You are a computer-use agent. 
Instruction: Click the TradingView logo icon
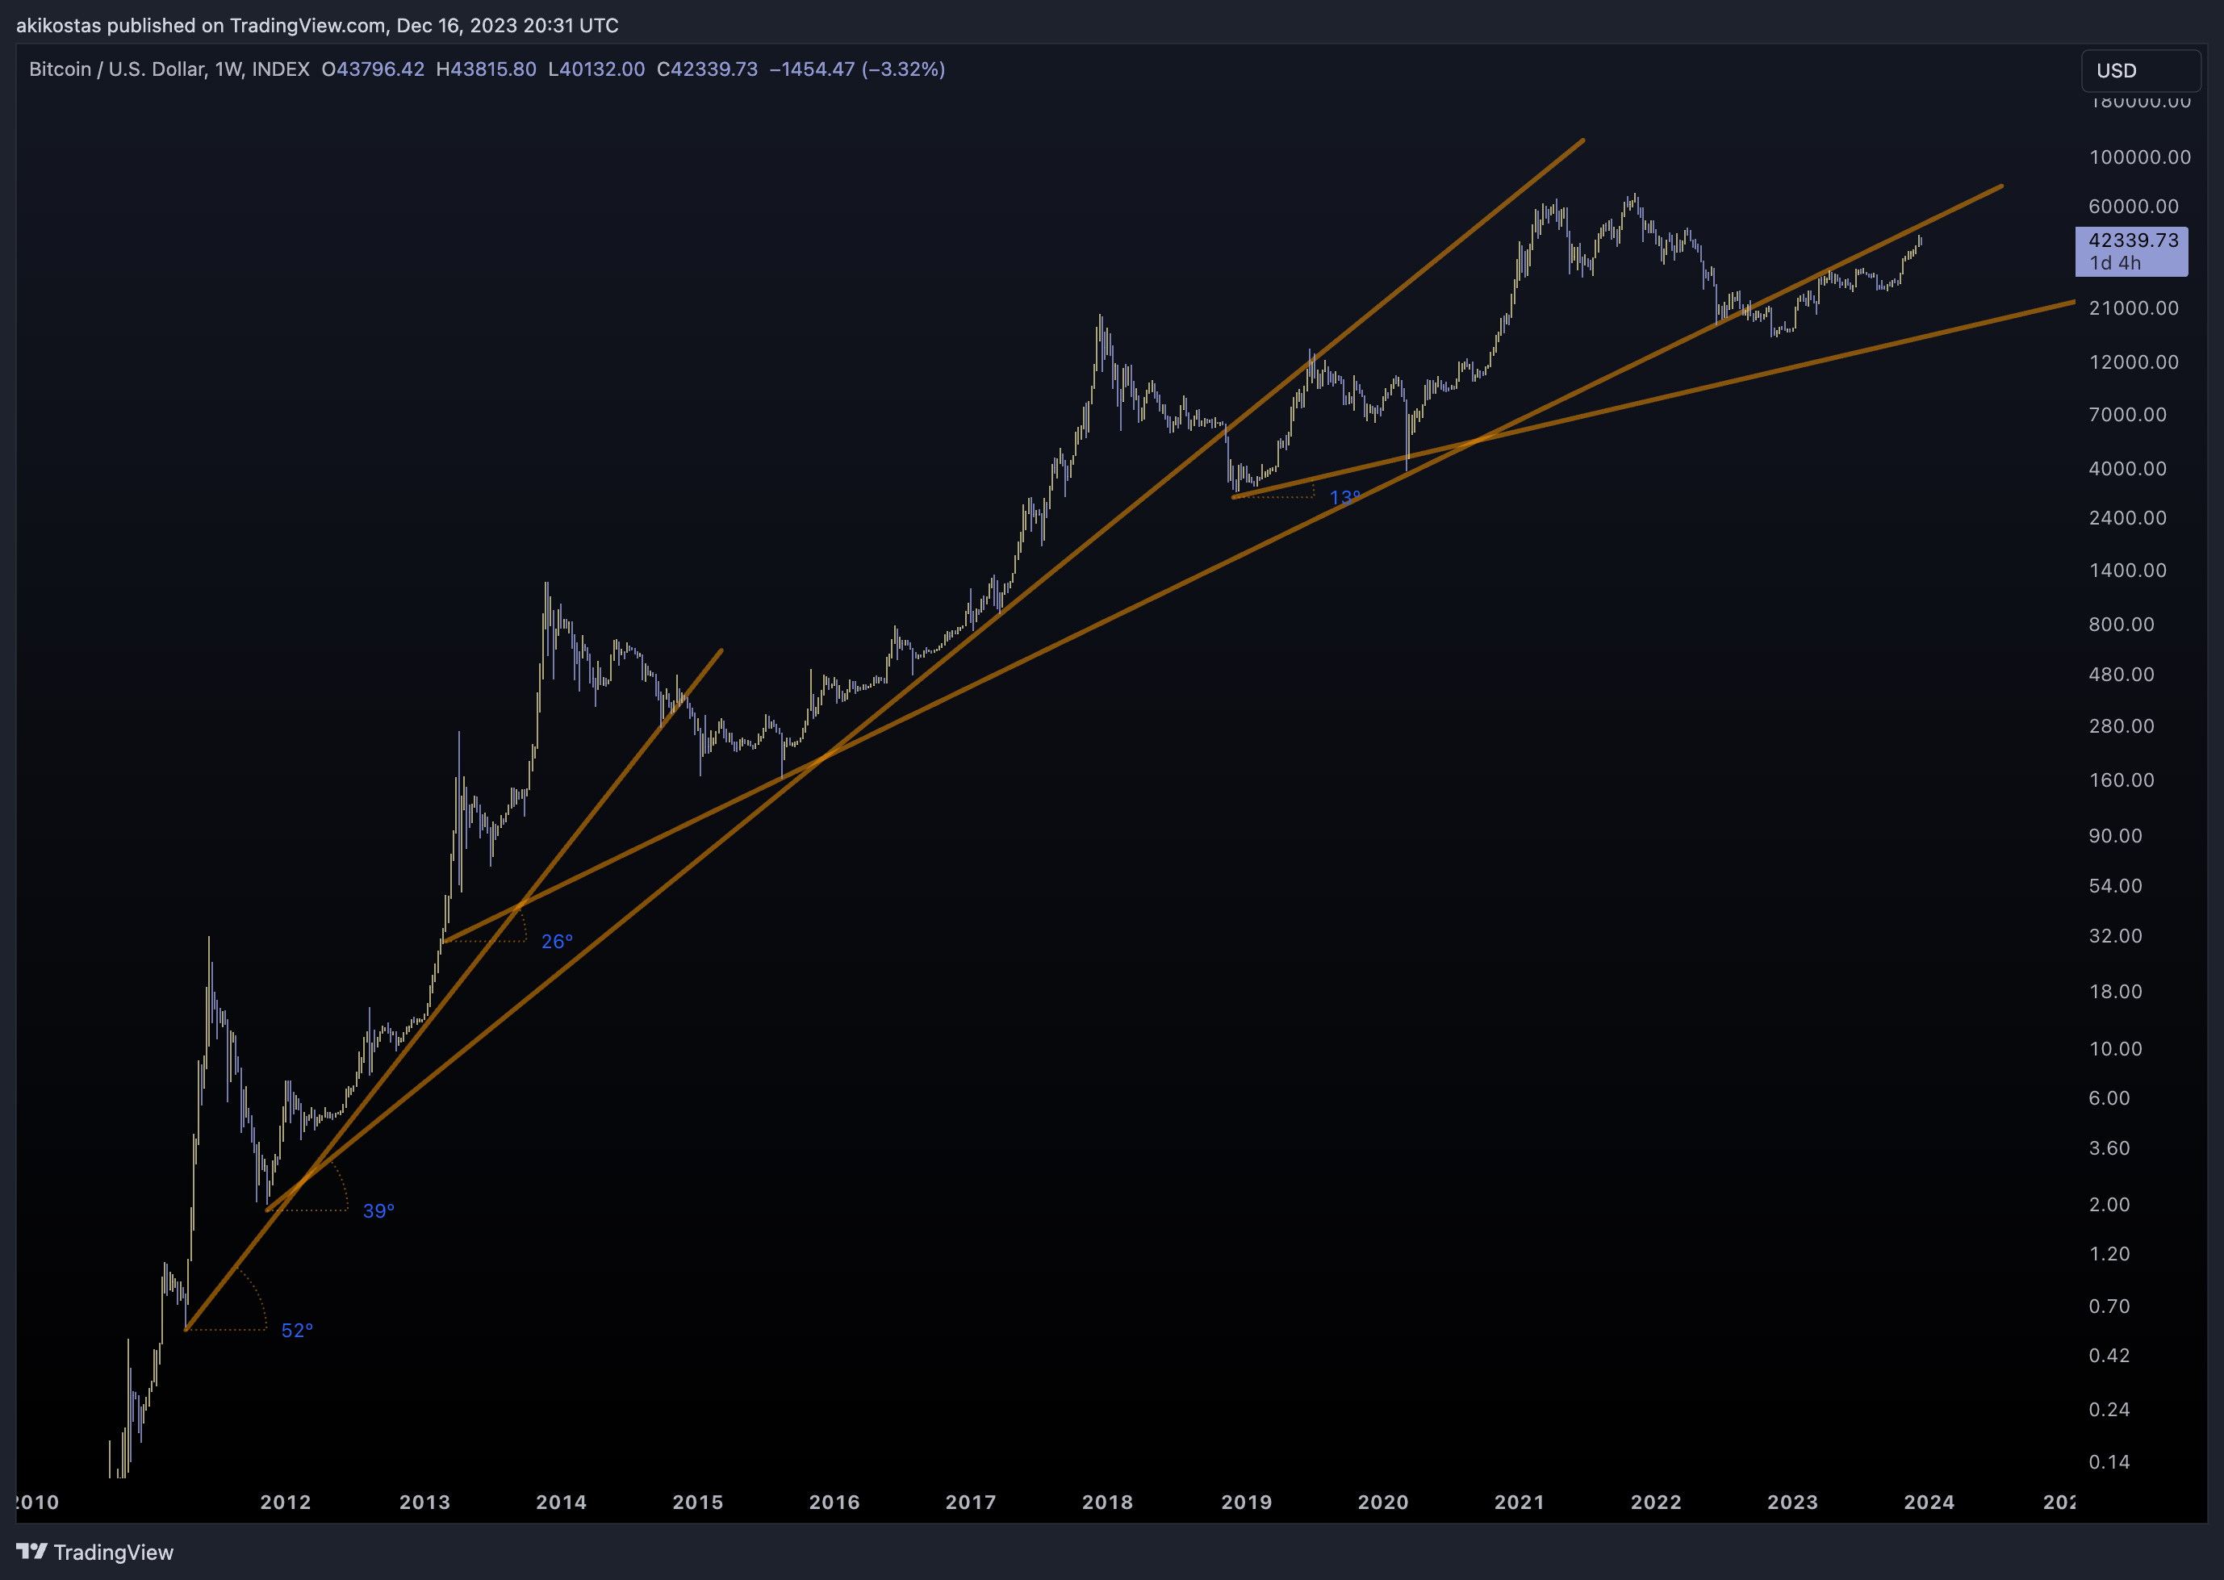[31, 1551]
